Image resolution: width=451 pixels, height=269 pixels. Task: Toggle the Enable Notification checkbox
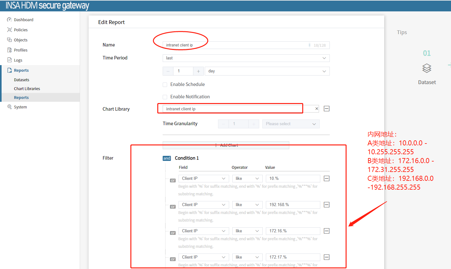click(x=165, y=97)
